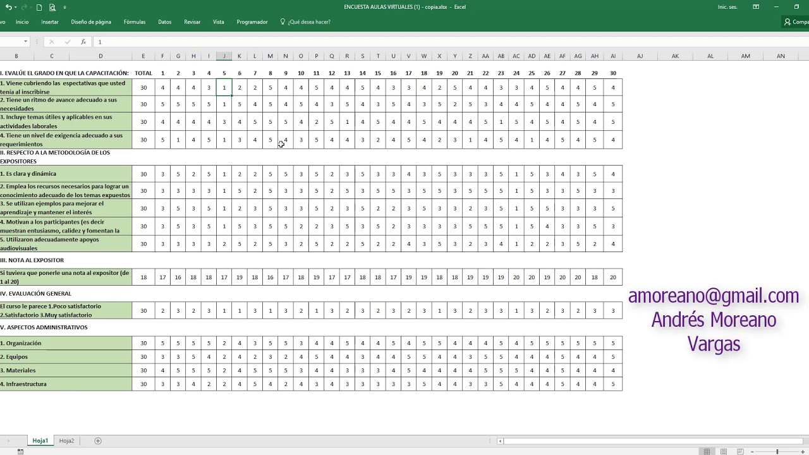Open the Revisar ribbon tab

[x=192, y=21]
